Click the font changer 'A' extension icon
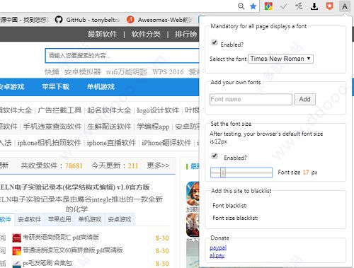This screenshot has height=268, width=354. (345, 6)
